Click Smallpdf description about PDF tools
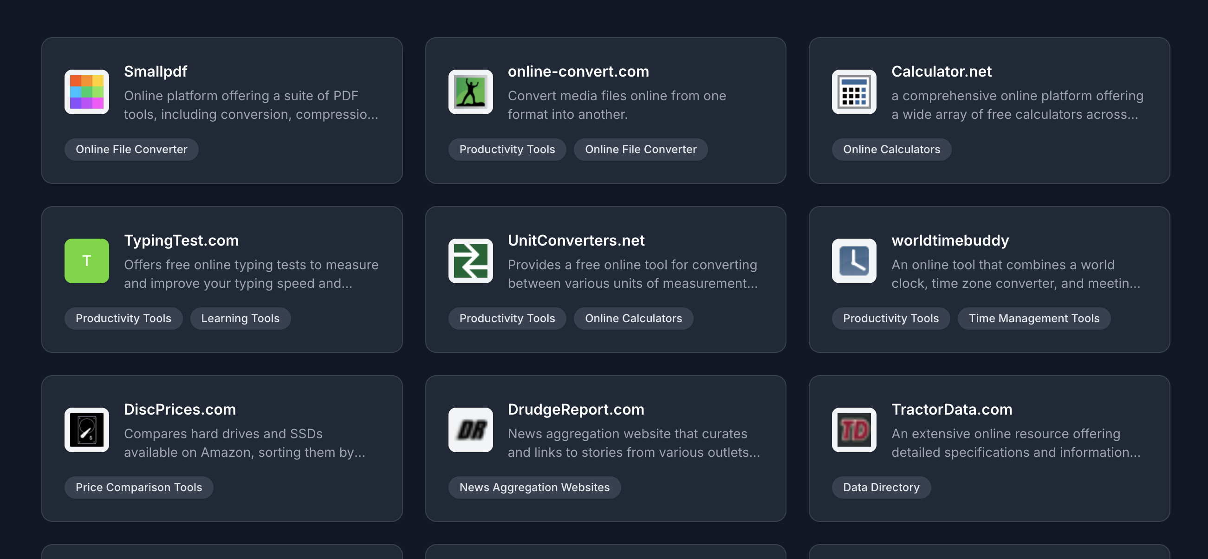 (251, 105)
